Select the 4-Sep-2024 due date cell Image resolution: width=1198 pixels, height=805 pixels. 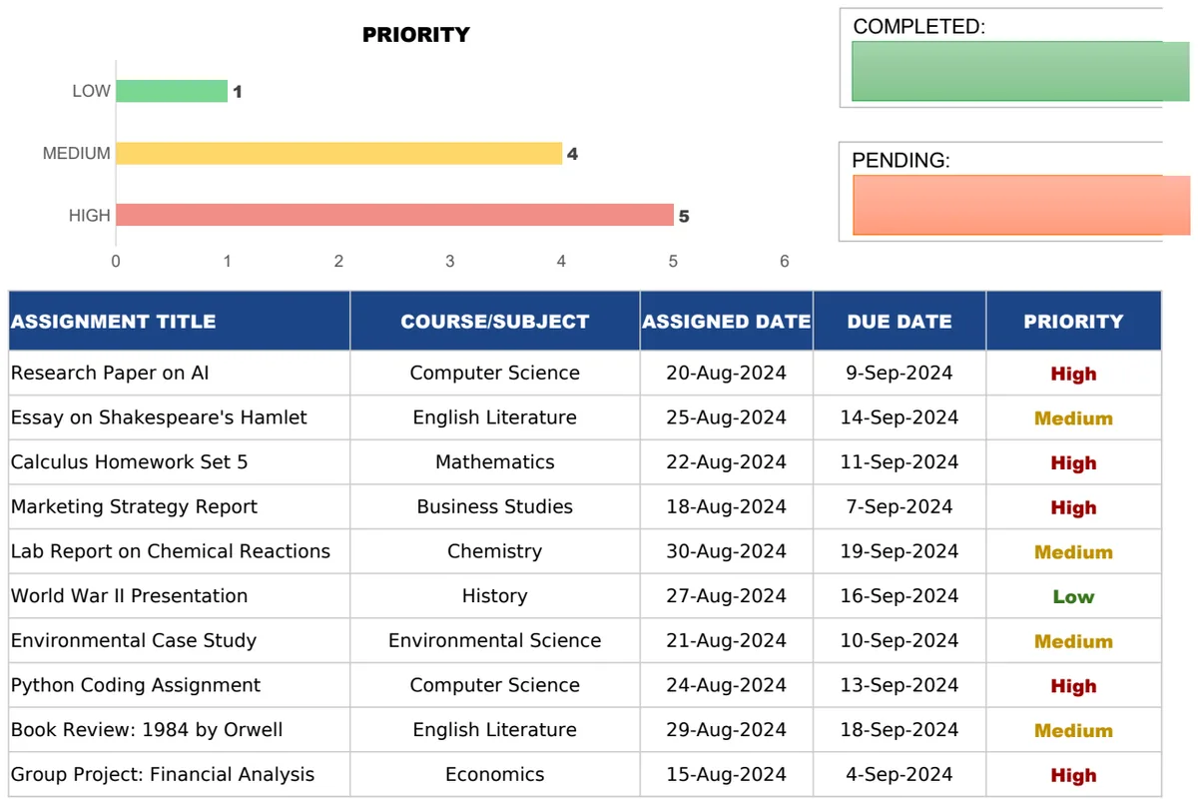[x=899, y=774]
